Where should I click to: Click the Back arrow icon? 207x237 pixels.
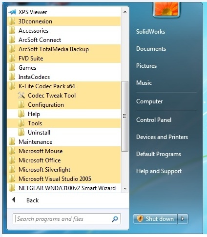point(14,200)
